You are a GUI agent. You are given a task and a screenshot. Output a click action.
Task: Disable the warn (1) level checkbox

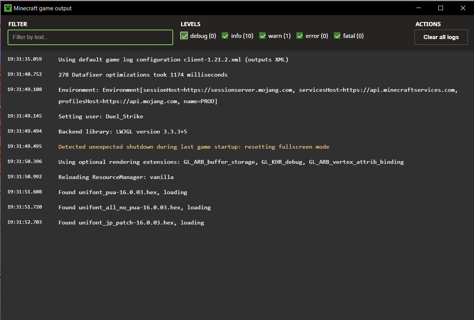tap(263, 36)
